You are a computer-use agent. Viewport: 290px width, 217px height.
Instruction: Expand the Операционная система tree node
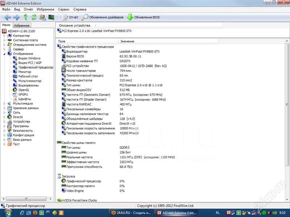pos(4,44)
